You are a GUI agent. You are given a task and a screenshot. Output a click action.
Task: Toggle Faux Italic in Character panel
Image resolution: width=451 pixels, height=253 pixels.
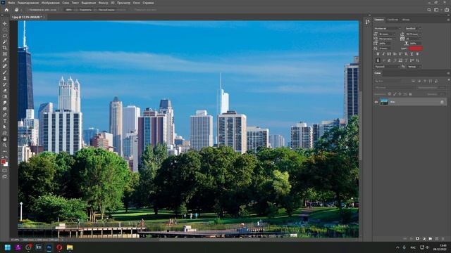[x=383, y=54]
